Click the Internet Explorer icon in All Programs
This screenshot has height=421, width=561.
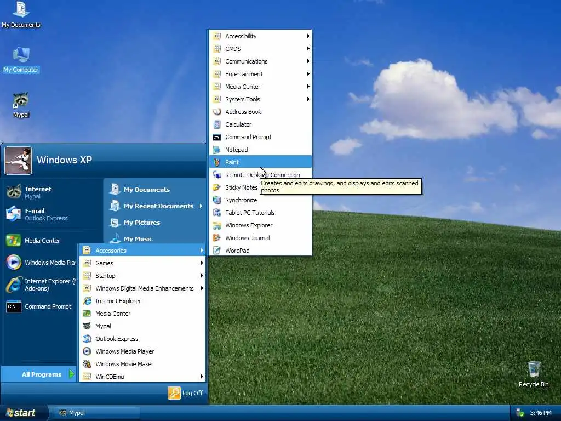pos(87,301)
